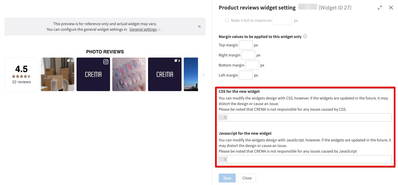The height and width of the screenshot is (185, 398).
Task: Click the Left margin input field
Action: pos(246,75)
